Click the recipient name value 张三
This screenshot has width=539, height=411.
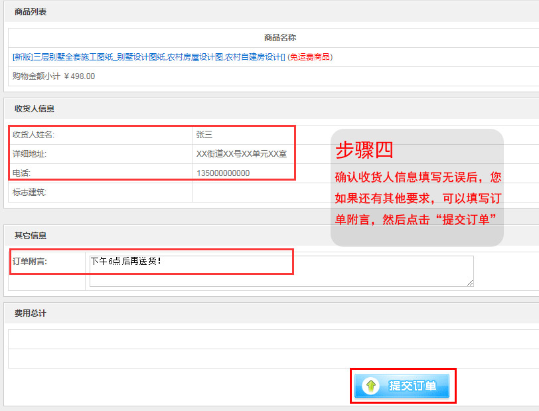204,135
